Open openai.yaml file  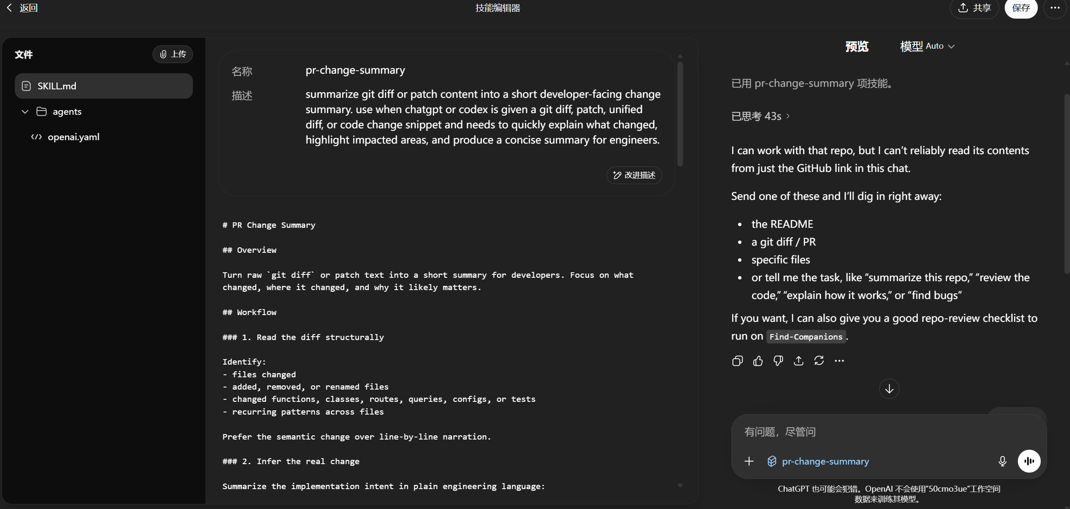coord(73,137)
